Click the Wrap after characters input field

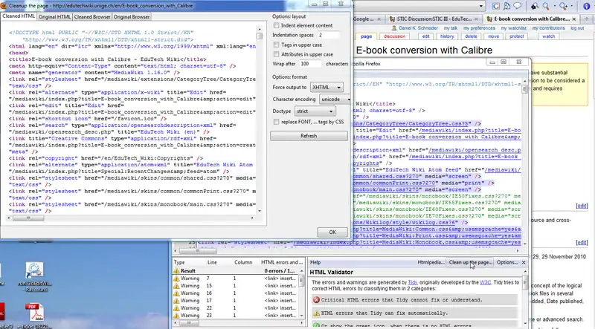[309, 64]
